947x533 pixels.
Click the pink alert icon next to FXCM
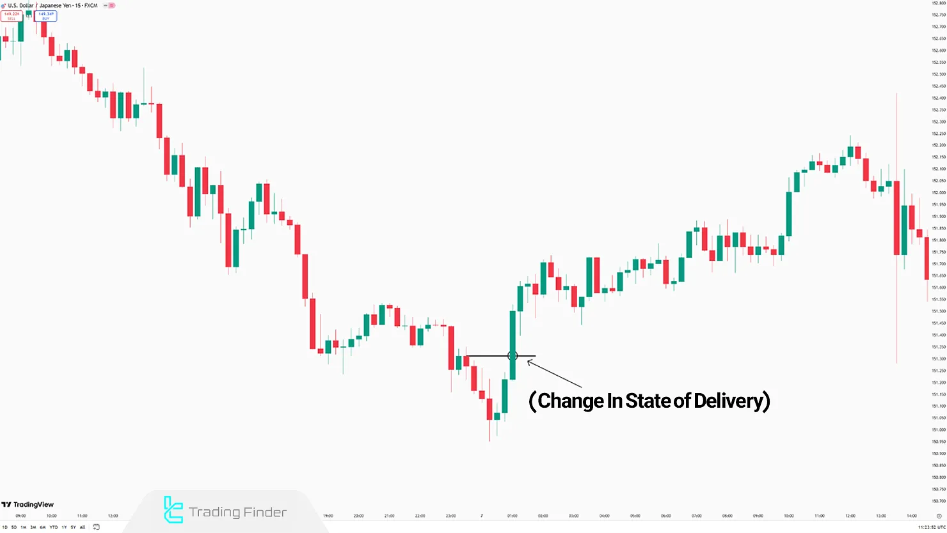click(x=111, y=5)
